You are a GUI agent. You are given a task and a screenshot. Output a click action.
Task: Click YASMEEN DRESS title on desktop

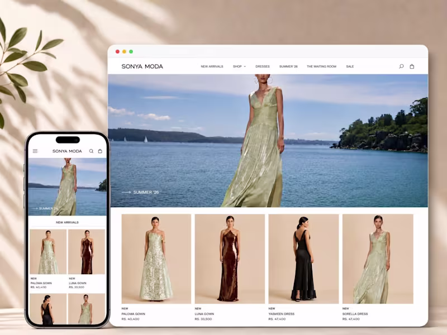(x=282, y=314)
